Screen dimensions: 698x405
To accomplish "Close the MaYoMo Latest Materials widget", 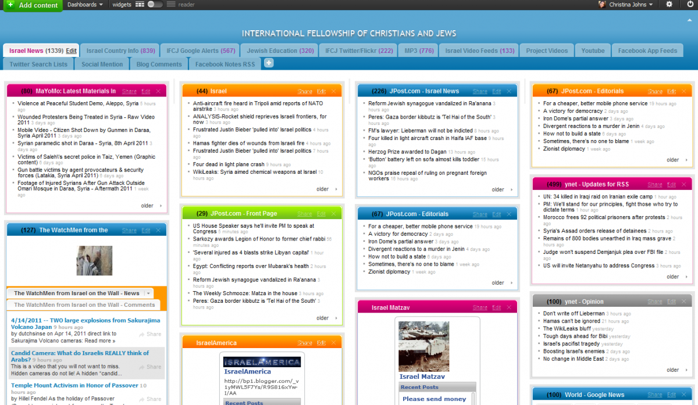I will pyautogui.click(x=158, y=91).
